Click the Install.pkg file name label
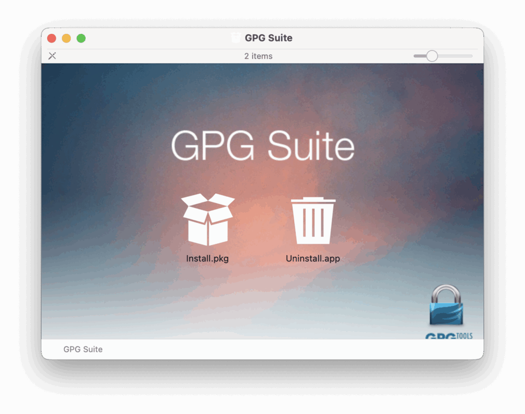The width and height of the screenshot is (525, 414). 207,259
